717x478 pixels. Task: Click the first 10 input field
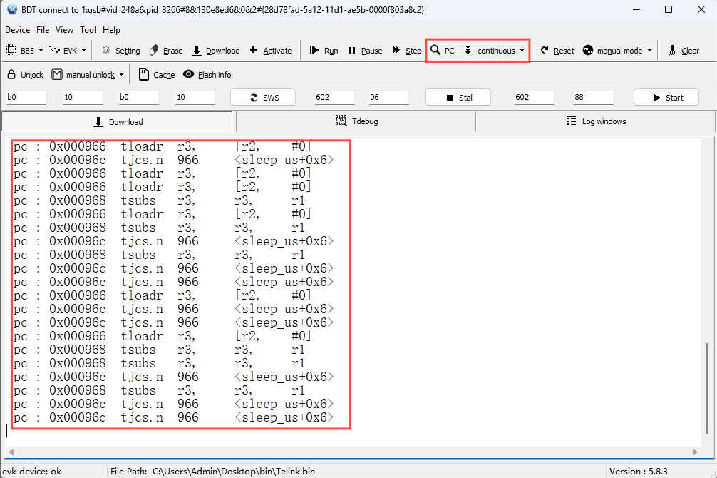point(82,97)
